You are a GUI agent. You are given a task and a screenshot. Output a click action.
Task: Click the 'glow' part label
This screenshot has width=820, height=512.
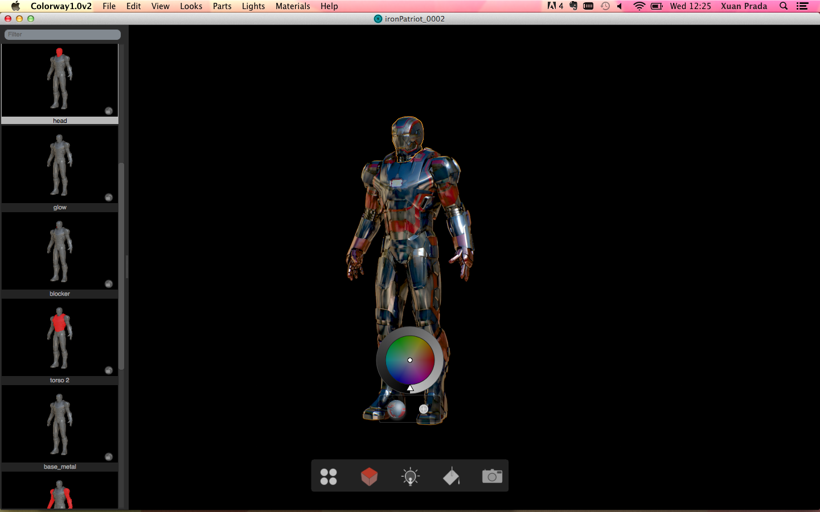click(x=60, y=207)
